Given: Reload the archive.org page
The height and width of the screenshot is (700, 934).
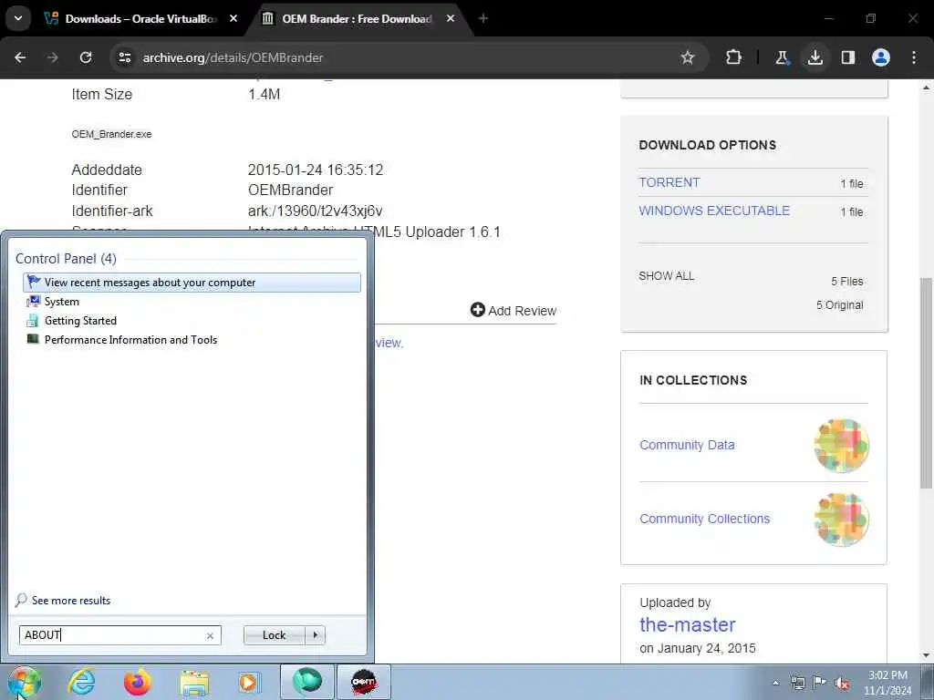Looking at the screenshot, I should point(86,57).
